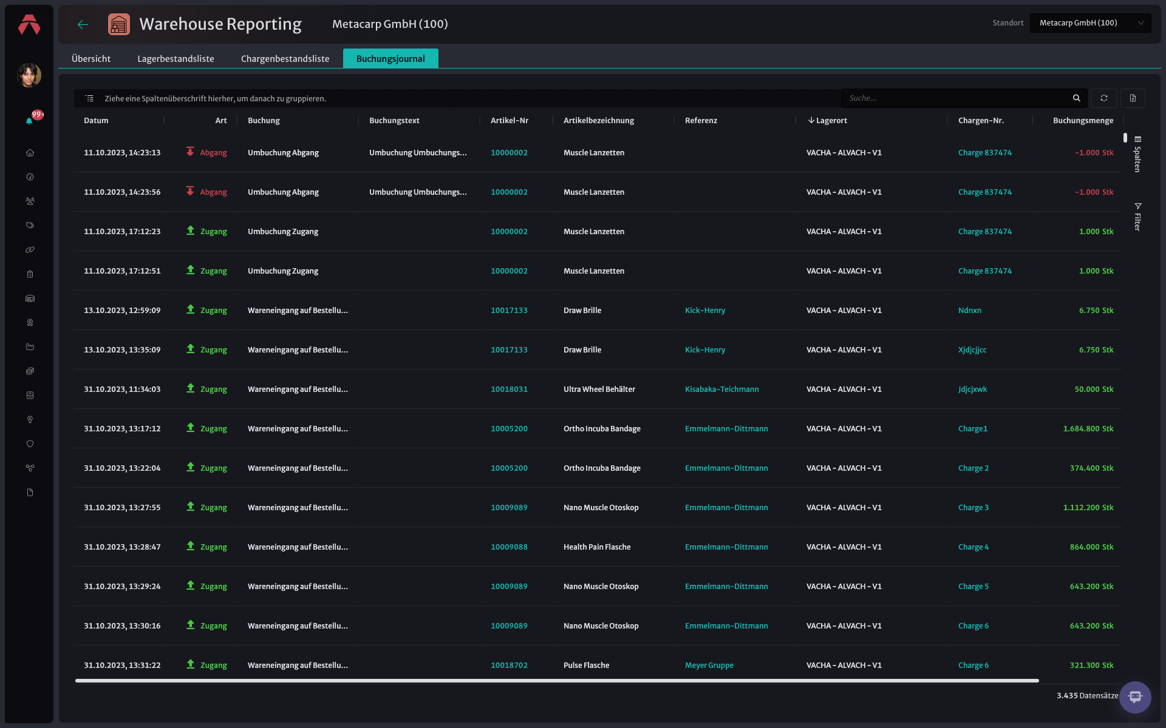This screenshot has width=1166, height=728.
Task: Switch to the Lagerbestandsliste tab
Action: coord(176,59)
